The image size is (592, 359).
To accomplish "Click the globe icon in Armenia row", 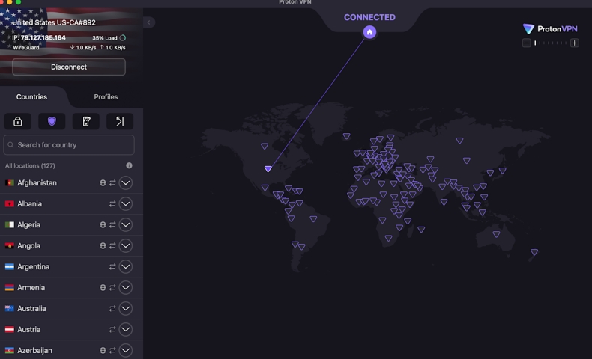I will pyautogui.click(x=103, y=287).
